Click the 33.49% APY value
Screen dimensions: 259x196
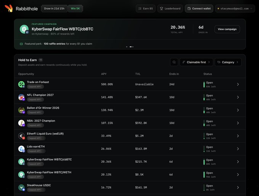tap(106, 136)
